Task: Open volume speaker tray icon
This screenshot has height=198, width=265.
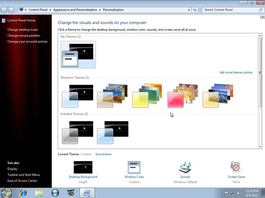Action: [239, 193]
